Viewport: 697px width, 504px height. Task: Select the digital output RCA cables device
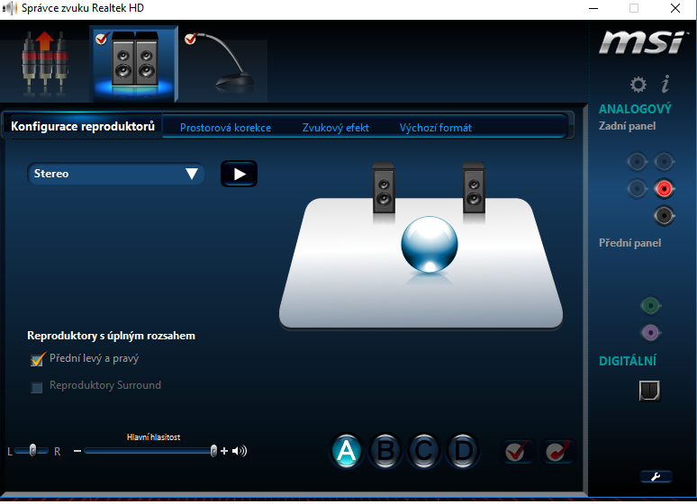tap(45, 64)
